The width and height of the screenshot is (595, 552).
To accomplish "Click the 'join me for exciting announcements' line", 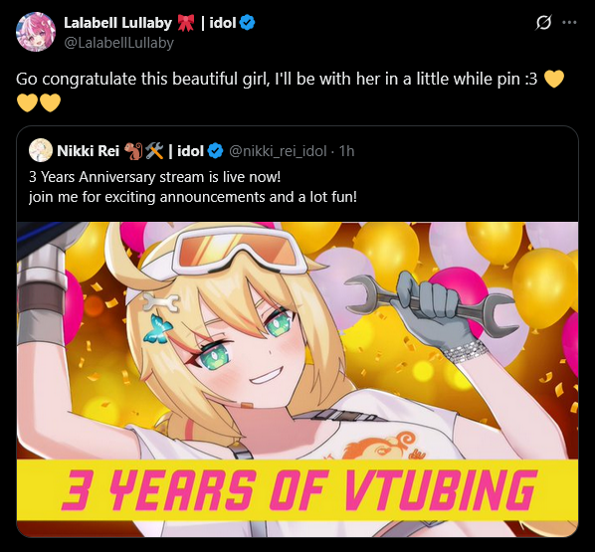I will pyautogui.click(x=193, y=197).
